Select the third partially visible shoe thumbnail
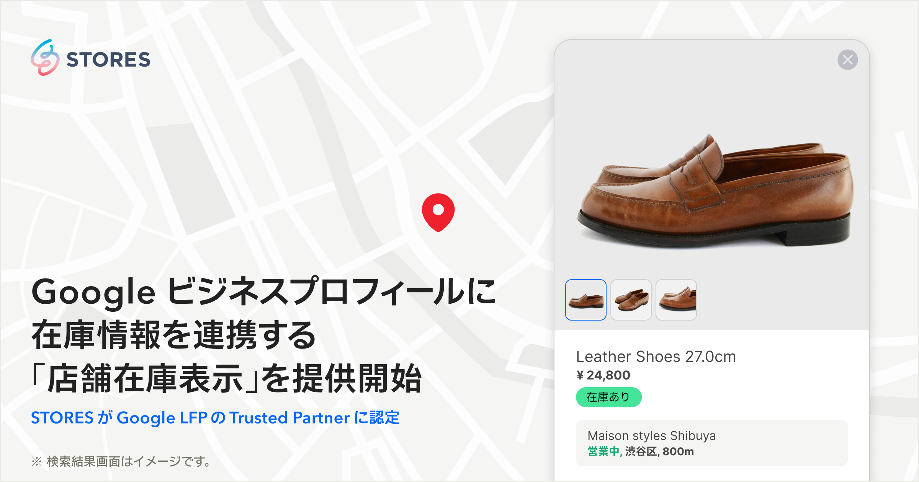 point(676,300)
